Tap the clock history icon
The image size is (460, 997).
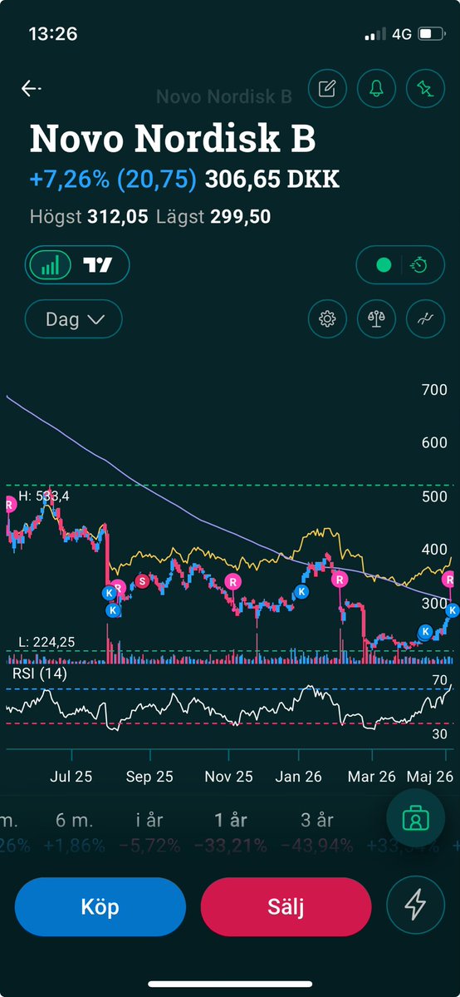pos(419,264)
